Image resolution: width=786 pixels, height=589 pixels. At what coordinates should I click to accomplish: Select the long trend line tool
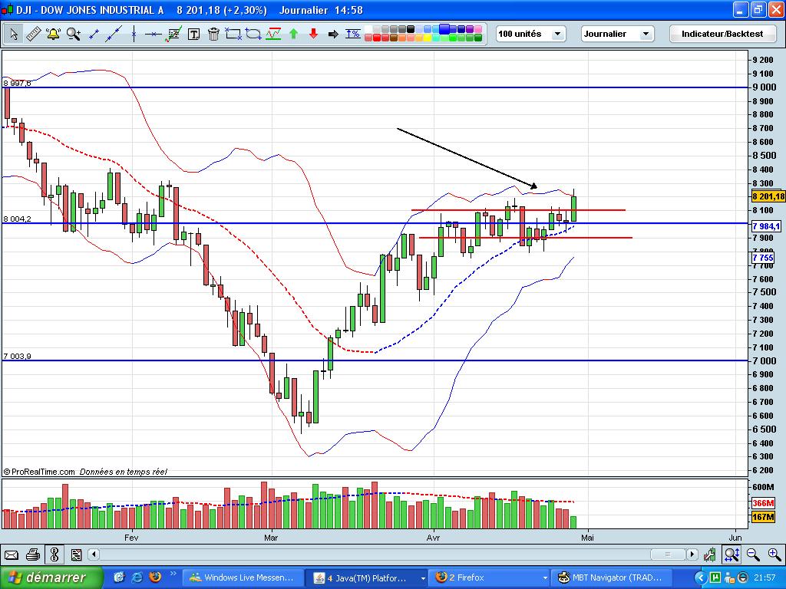(x=114, y=34)
